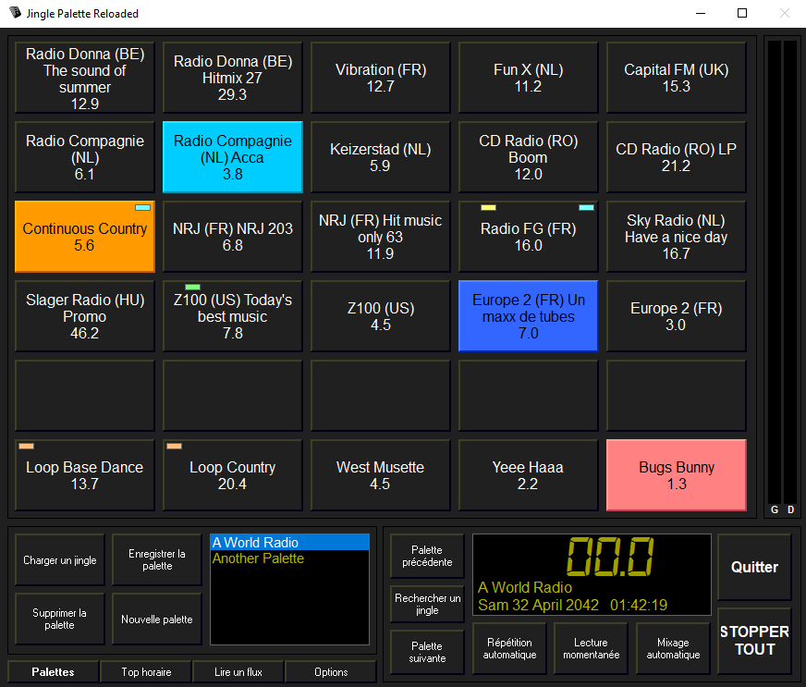Image resolution: width=806 pixels, height=687 pixels.
Task: Go to previous palette with Palette précédente
Action: tap(427, 557)
